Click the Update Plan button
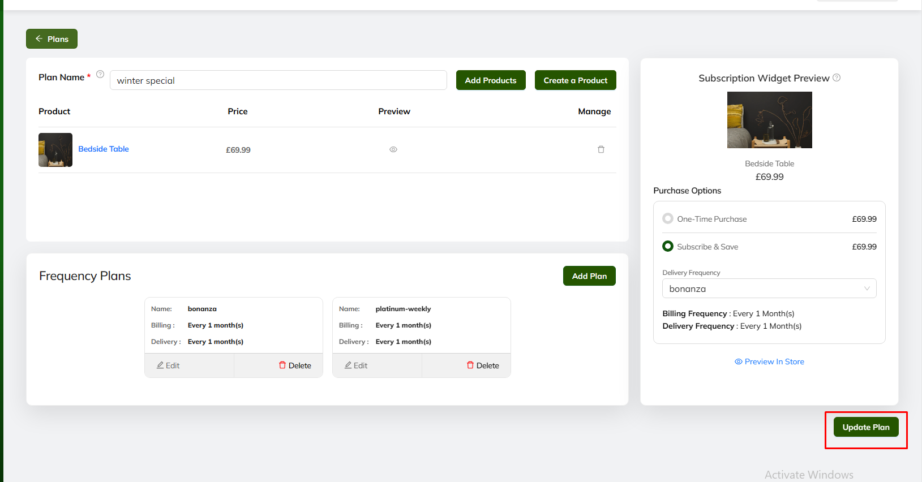 click(x=865, y=427)
